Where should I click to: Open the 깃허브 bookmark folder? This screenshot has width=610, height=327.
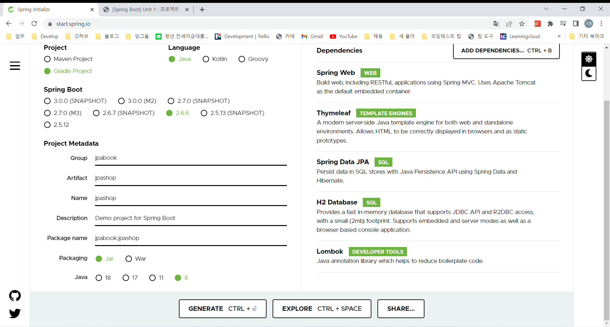[x=77, y=36]
